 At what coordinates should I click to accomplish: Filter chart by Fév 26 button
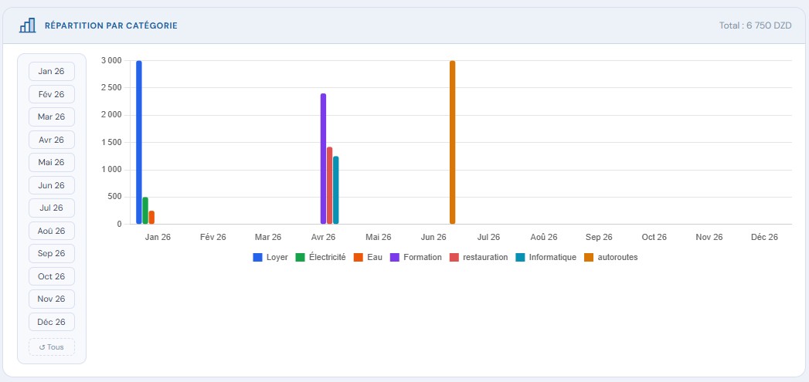52,94
